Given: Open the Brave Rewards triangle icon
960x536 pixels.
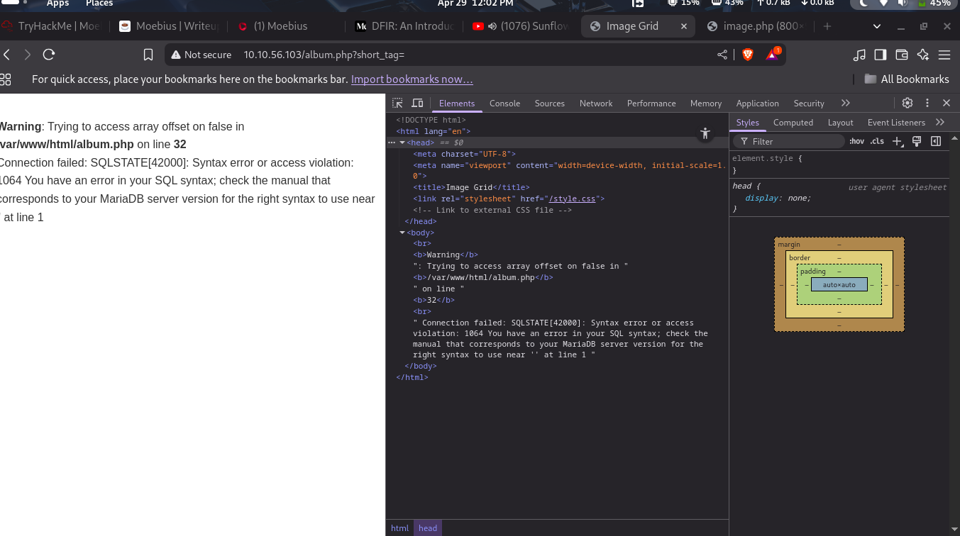Looking at the screenshot, I should point(771,55).
